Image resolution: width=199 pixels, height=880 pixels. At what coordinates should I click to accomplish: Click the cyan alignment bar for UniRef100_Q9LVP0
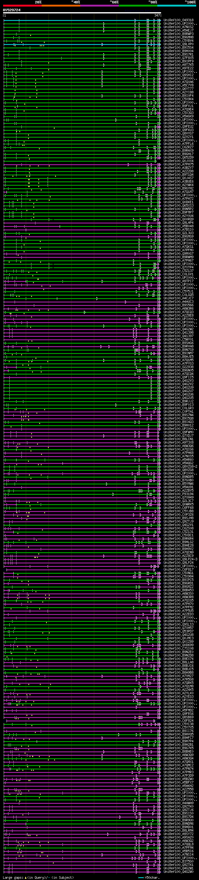coord(82,44)
